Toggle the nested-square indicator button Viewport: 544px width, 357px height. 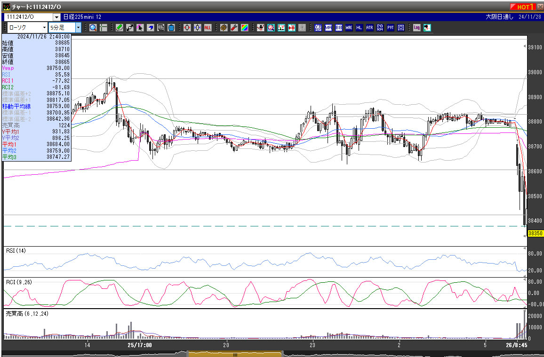point(401,28)
